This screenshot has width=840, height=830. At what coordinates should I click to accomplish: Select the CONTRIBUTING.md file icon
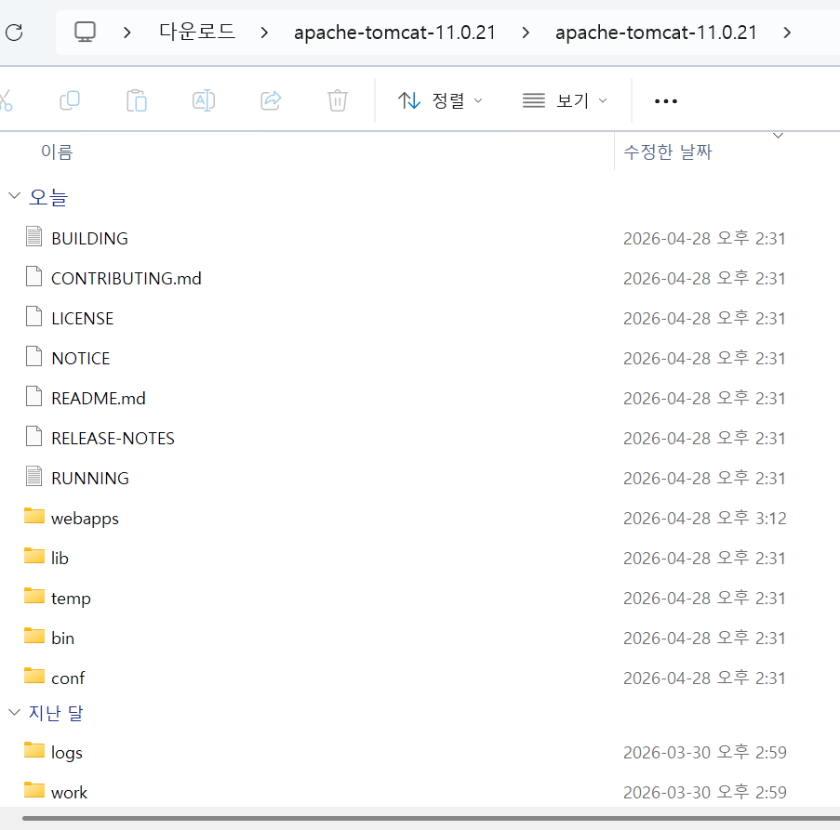click(x=33, y=276)
